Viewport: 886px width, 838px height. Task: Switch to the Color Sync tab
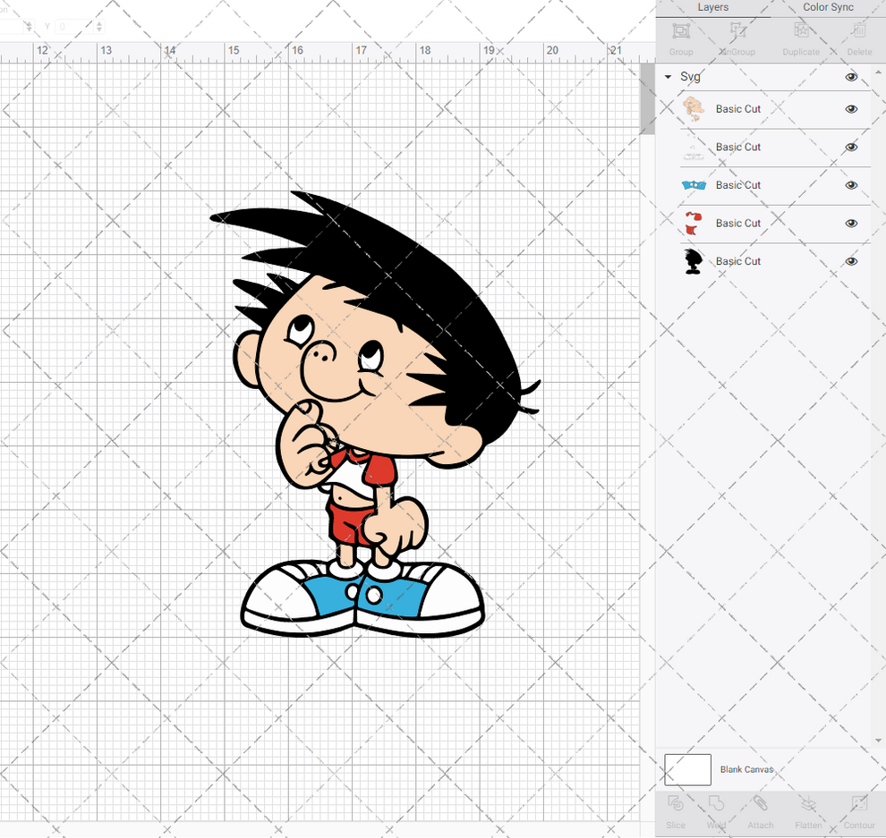(x=827, y=7)
